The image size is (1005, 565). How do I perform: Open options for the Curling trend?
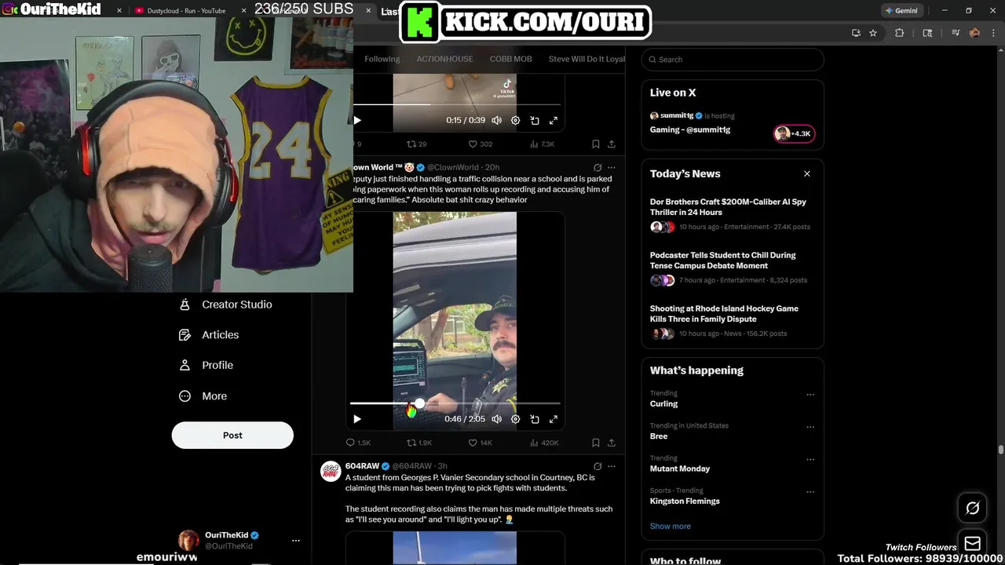coord(810,395)
